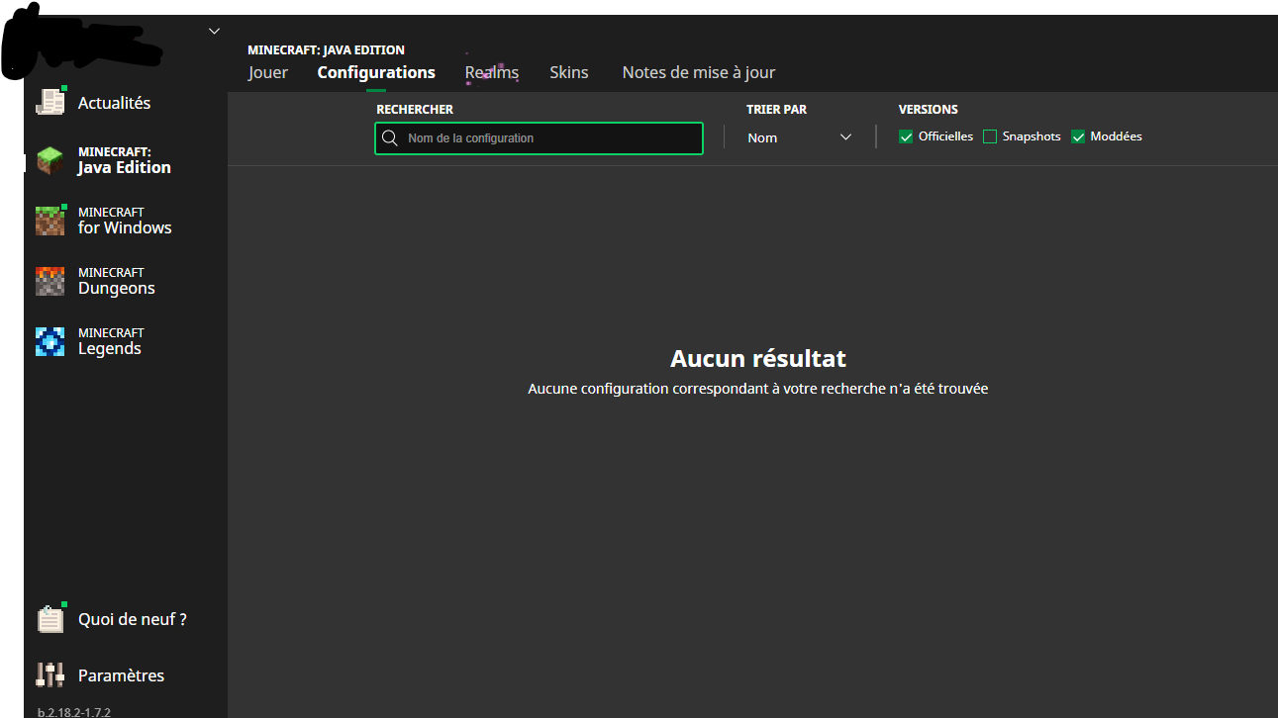Go to Minecraft Dungeons entry
The height and width of the screenshot is (718, 1278).
click(x=117, y=281)
